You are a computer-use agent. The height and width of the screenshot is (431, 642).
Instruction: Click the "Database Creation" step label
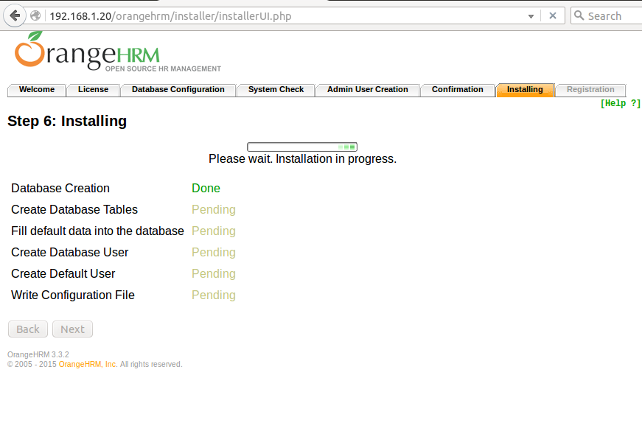(60, 189)
